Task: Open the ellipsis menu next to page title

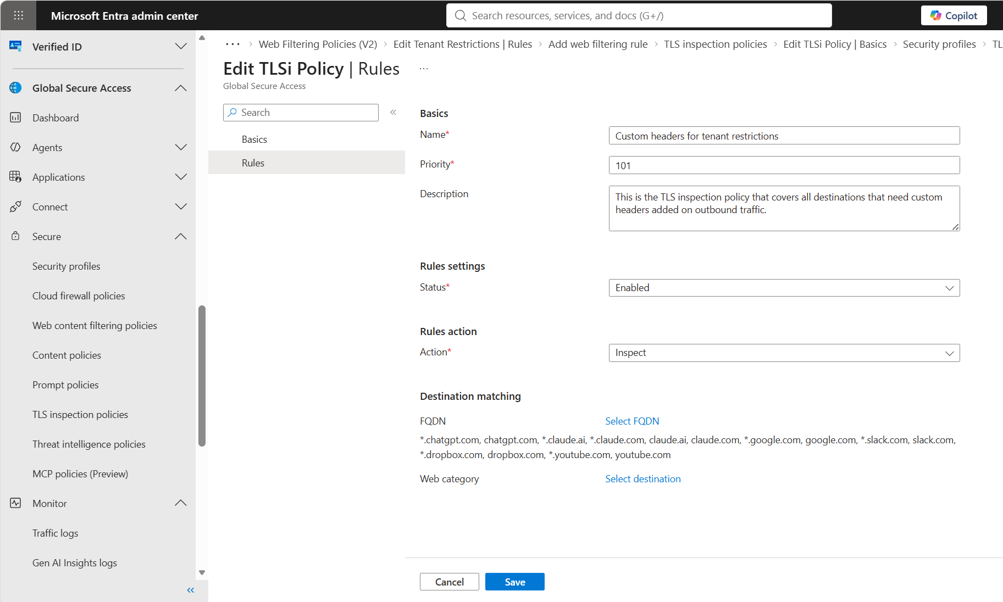Action: tap(423, 69)
